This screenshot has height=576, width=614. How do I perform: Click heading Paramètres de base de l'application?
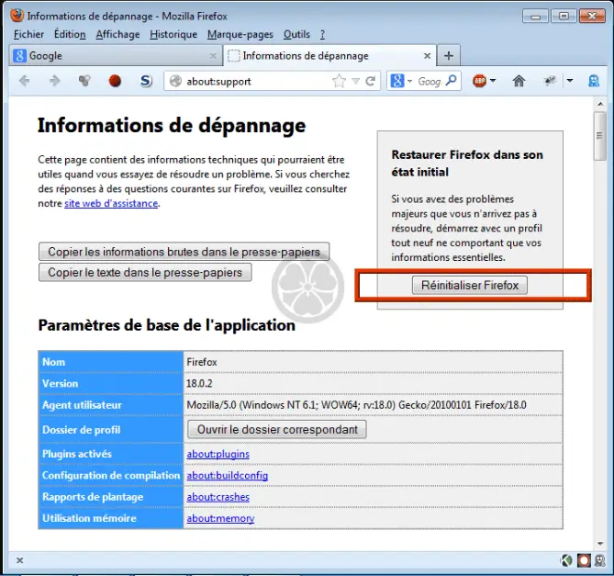[166, 325]
